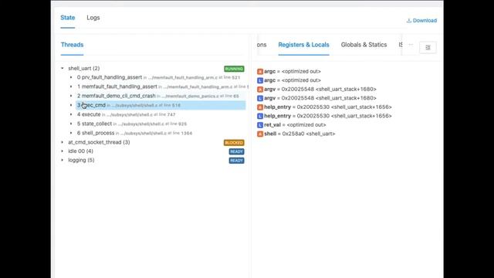Click the blue local icon beside argv
The width and height of the screenshot is (494, 278).
[260, 98]
